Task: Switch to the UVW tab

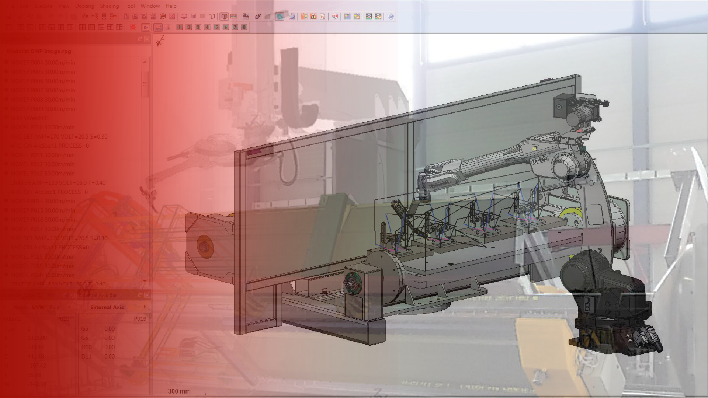Action: click(x=38, y=307)
